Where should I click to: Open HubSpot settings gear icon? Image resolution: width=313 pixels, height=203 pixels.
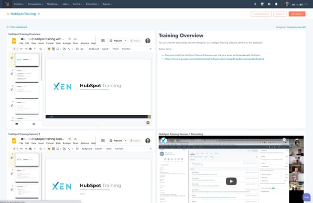point(269,4)
